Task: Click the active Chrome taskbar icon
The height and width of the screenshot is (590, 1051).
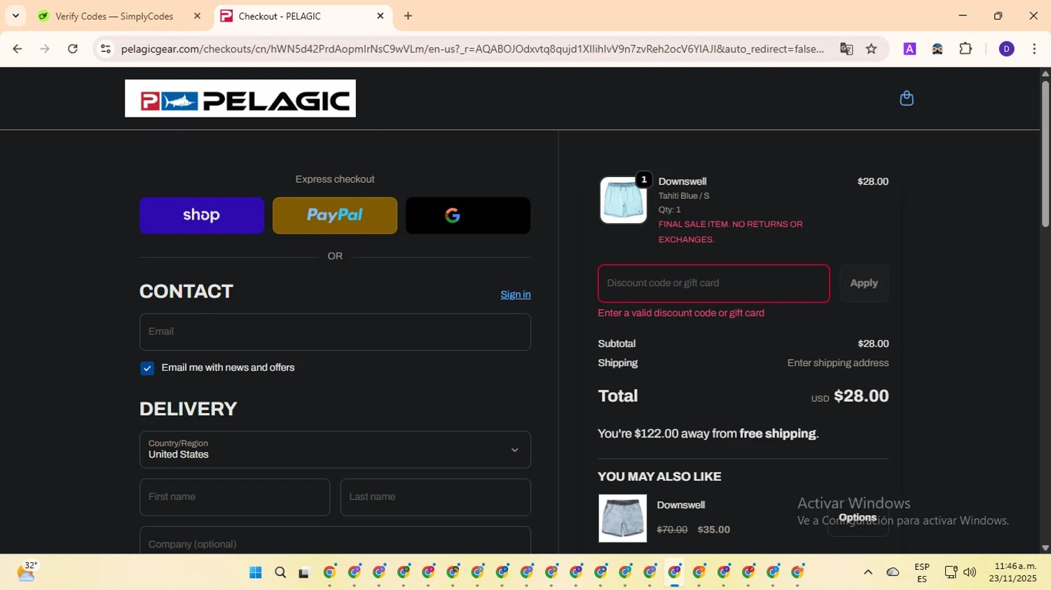Action: (x=675, y=573)
